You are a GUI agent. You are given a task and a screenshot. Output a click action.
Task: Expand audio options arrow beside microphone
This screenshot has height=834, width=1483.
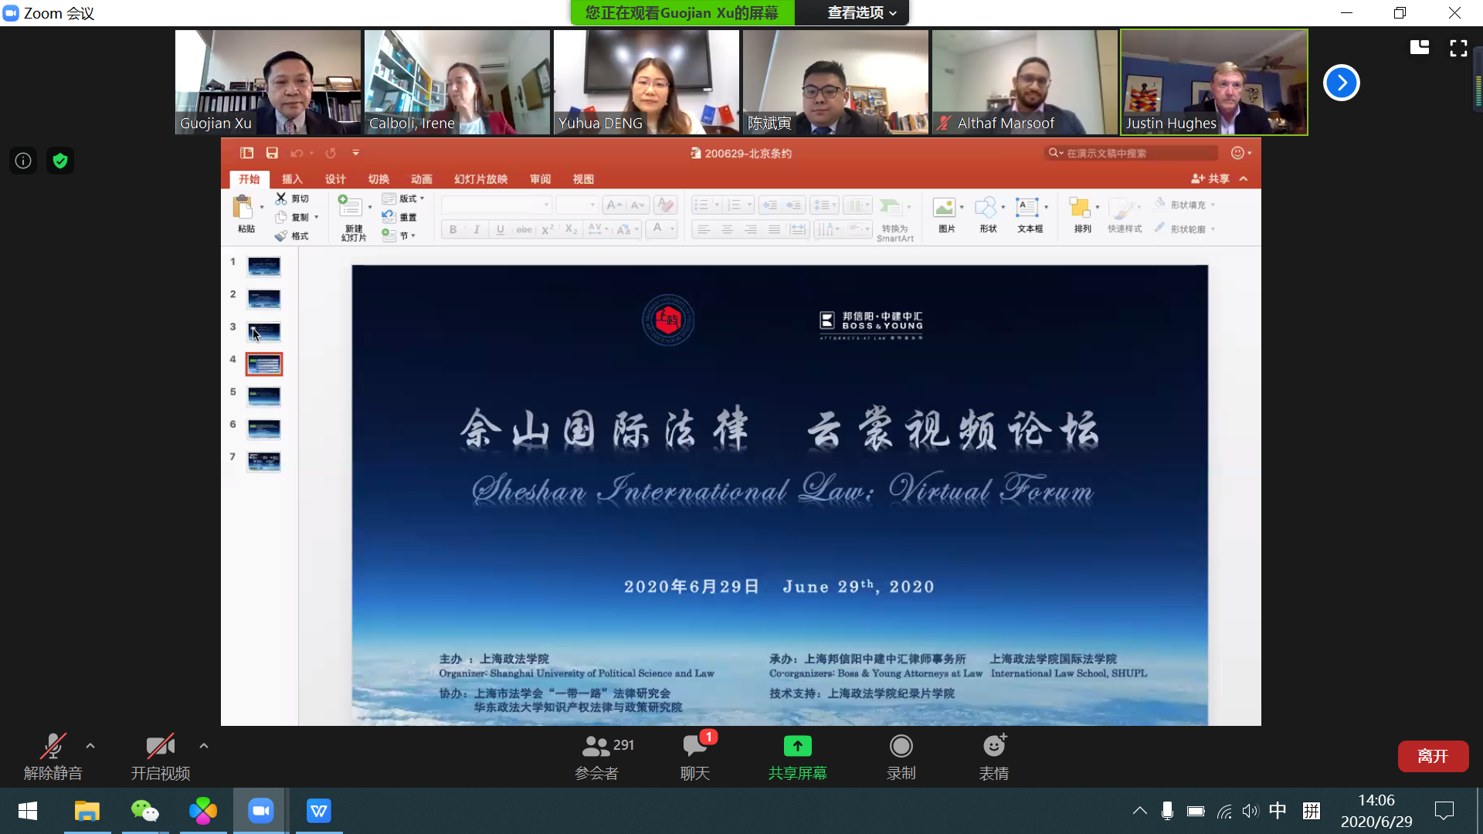pos(90,746)
